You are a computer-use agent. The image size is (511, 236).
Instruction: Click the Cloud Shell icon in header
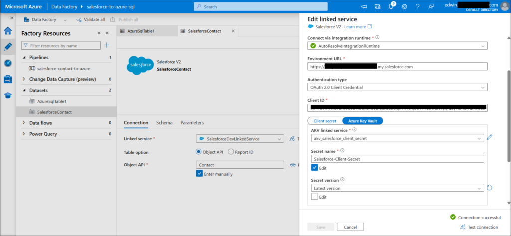pyautogui.click(x=364, y=6)
